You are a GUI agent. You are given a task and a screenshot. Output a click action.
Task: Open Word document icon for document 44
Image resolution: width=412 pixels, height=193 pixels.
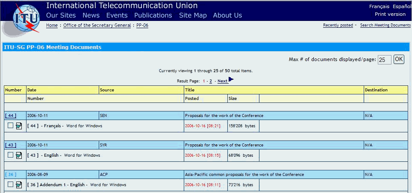pyautogui.click(x=19, y=126)
